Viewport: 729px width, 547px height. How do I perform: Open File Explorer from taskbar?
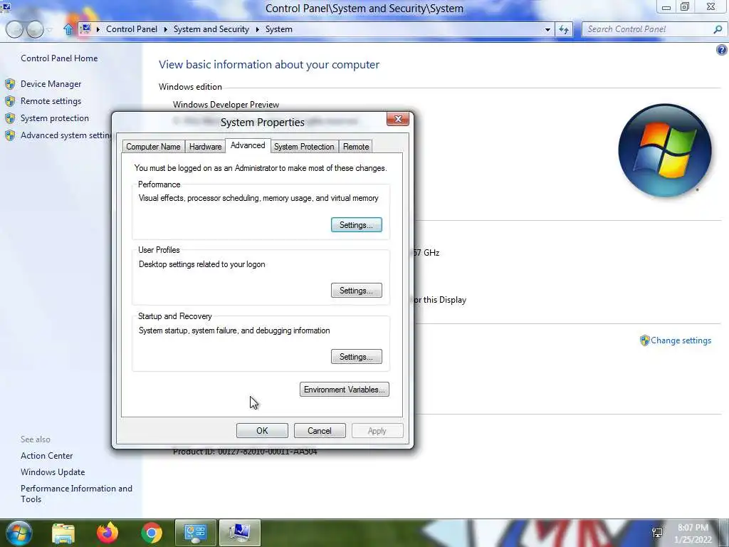click(63, 533)
